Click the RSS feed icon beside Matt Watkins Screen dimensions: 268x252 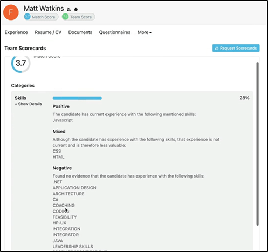click(69, 9)
